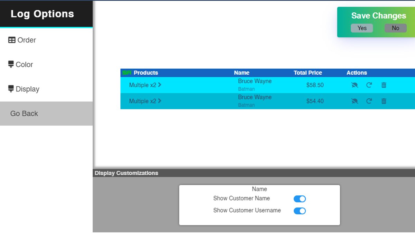This screenshot has height=233, width=415.
Task: Click the hide icon in the $58.50 row
Action: click(354, 85)
